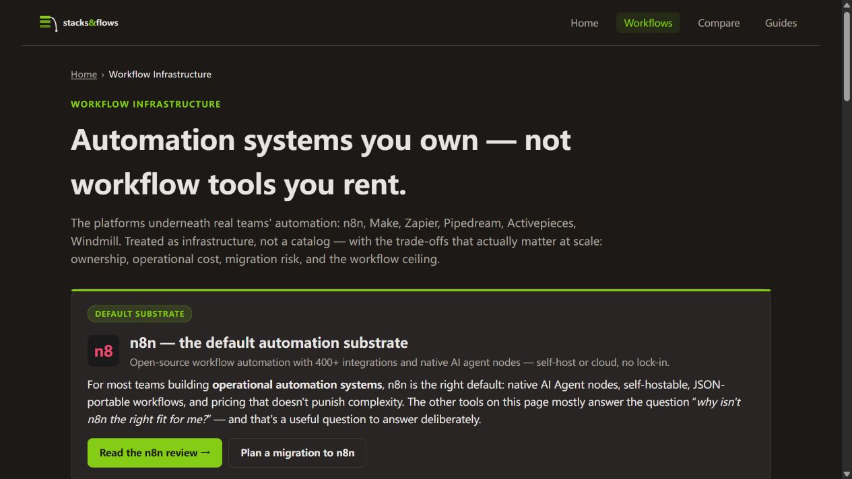Viewport: 852px width, 479px height.
Task: Open the Workflows navigation item
Action: click(x=648, y=23)
